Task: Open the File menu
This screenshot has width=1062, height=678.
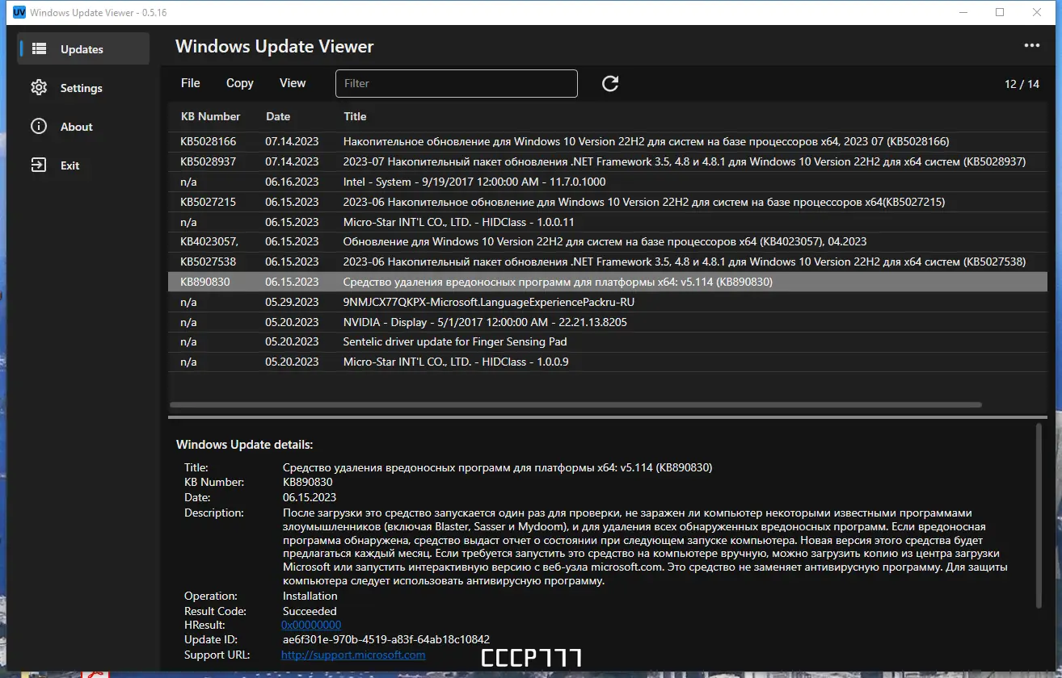Action: (x=191, y=83)
